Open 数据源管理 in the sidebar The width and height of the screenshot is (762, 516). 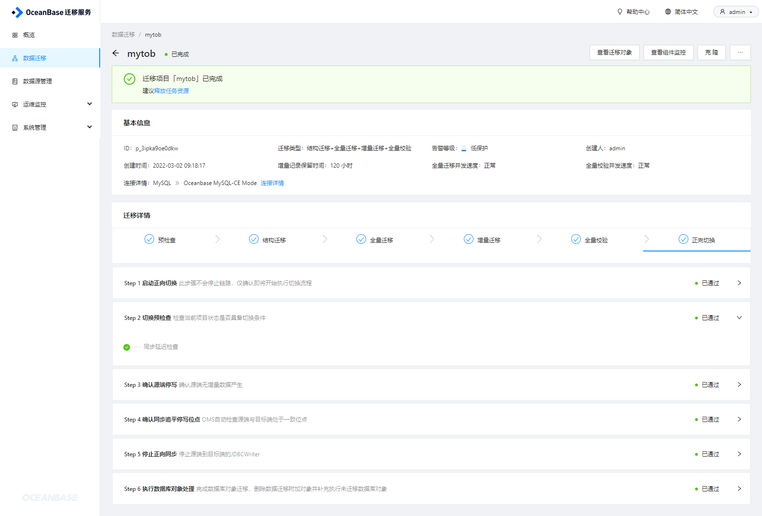coord(50,81)
